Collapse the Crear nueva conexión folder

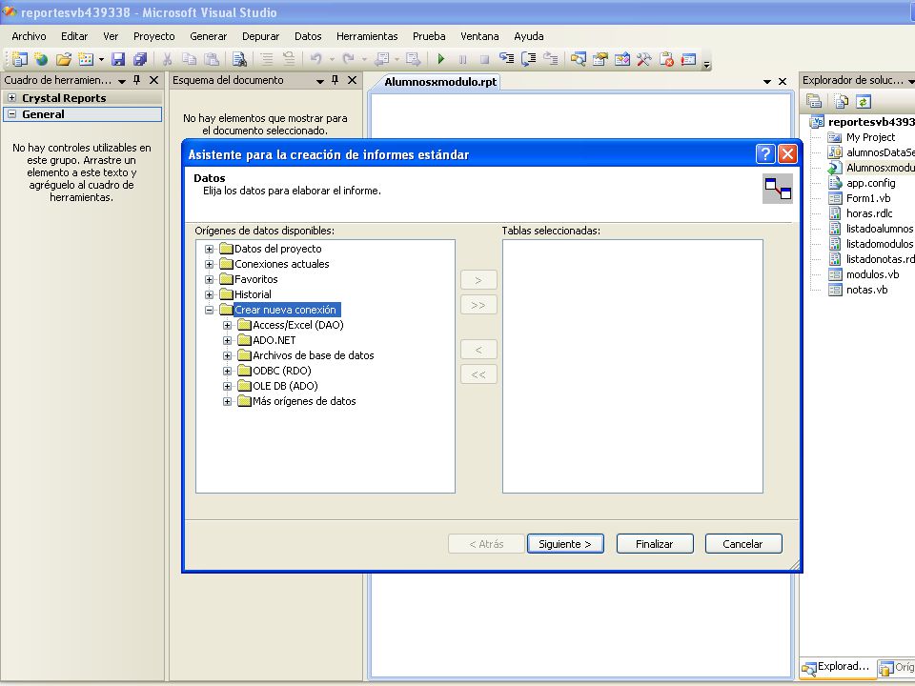point(209,310)
